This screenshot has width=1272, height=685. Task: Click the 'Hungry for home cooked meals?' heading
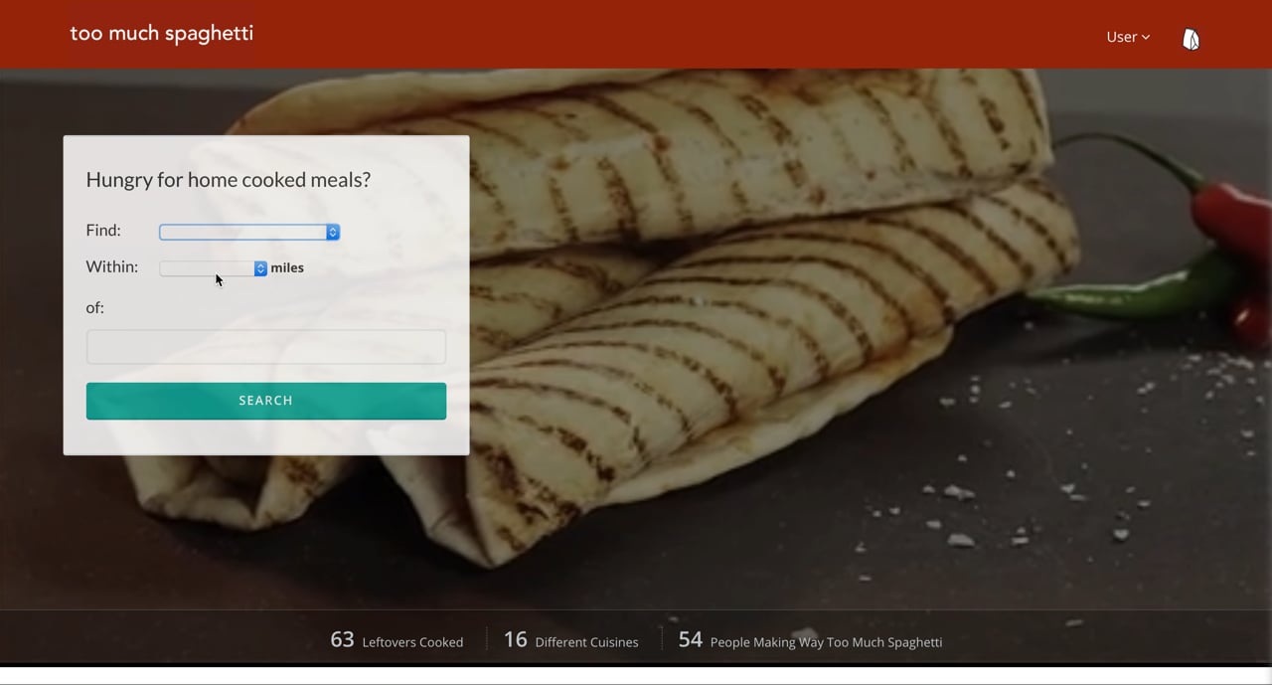pyautogui.click(x=229, y=180)
